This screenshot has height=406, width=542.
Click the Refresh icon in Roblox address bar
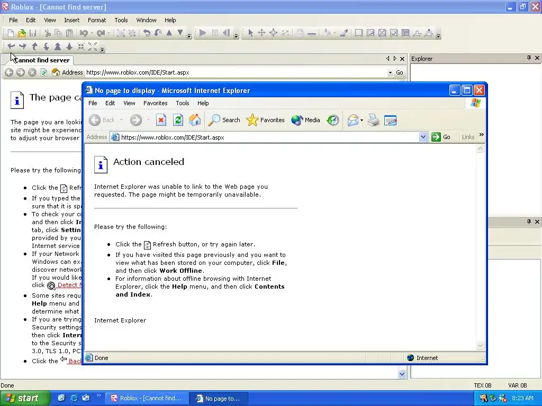pyautogui.click(x=44, y=72)
